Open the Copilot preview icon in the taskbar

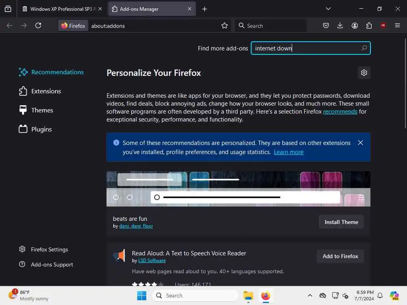click(x=394, y=295)
